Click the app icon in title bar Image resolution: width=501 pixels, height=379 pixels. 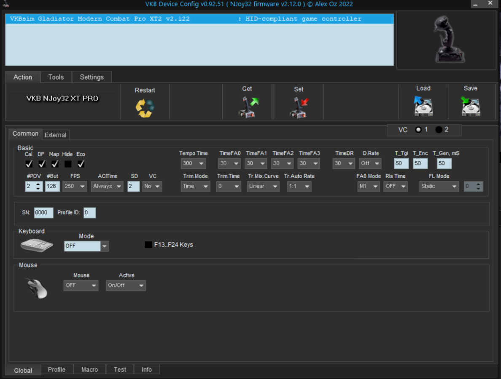tap(5, 4)
